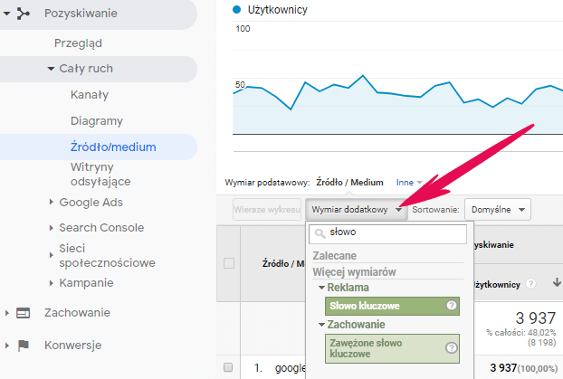Click help icon beside Zawężone słowo kluczowe
This screenshot has height=379, width=563.
pyautogui.click(x=451, y=347)
